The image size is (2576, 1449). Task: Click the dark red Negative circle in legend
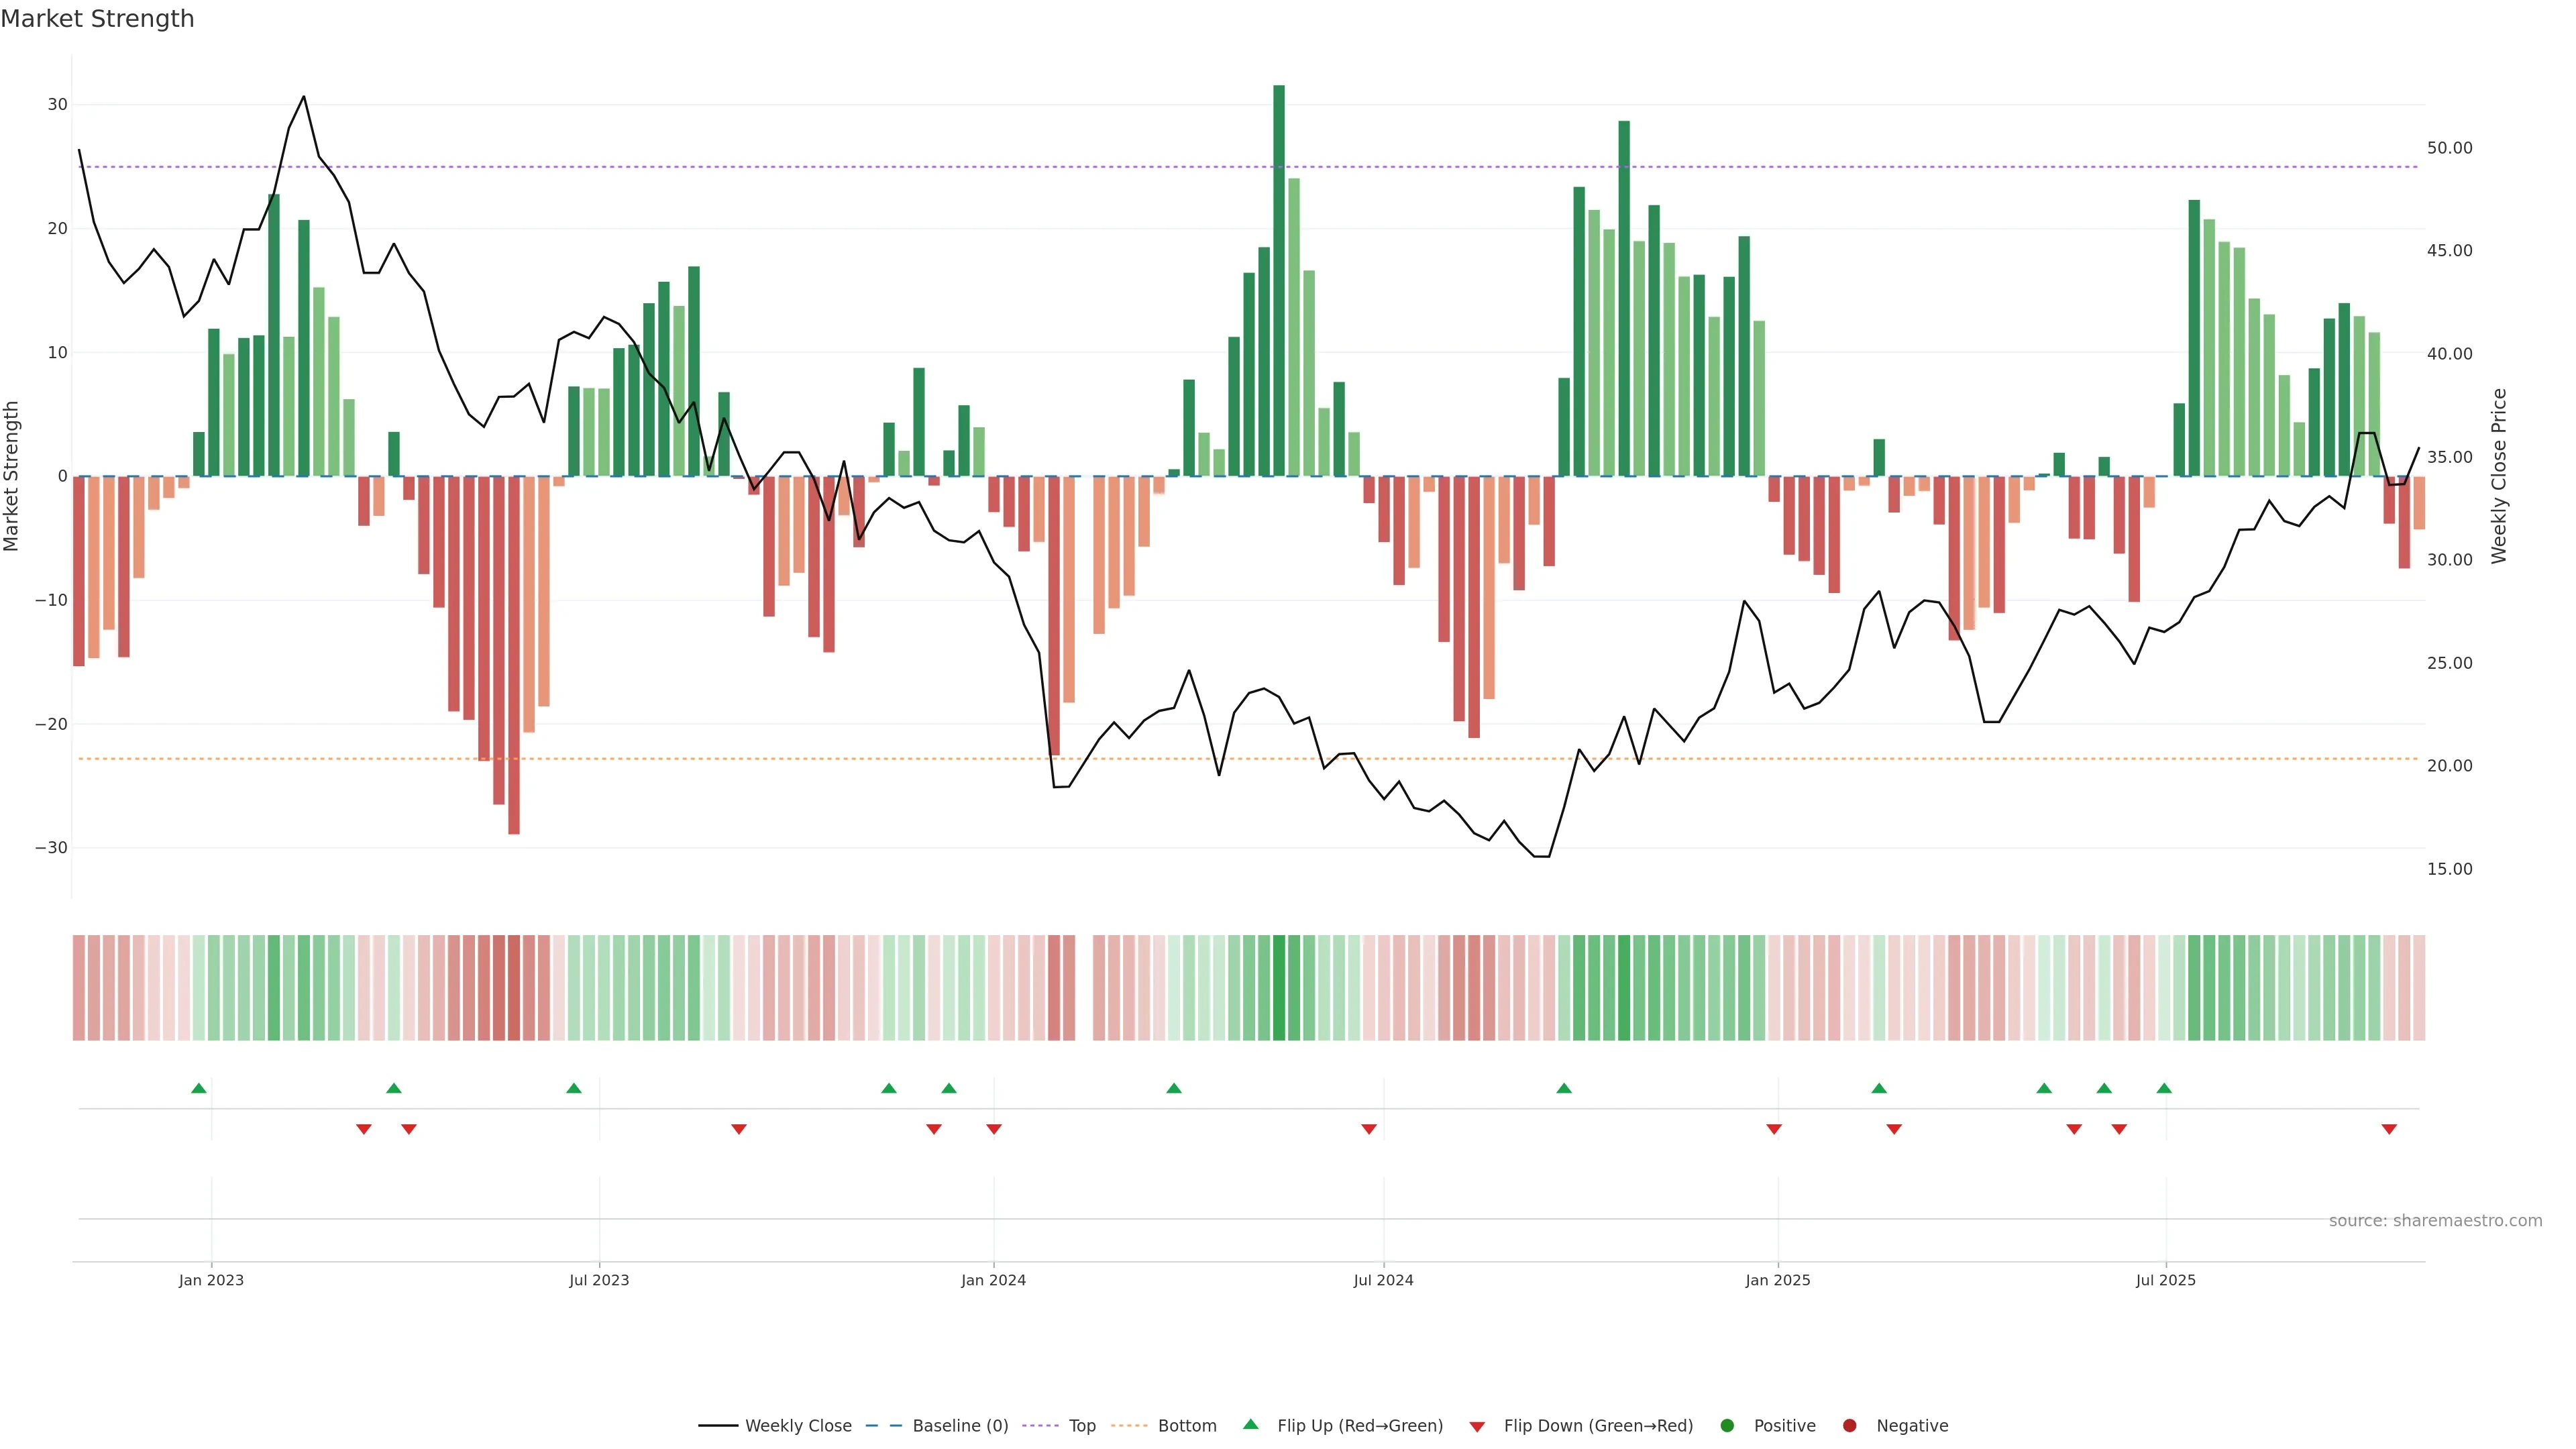click(1849, 1425)
